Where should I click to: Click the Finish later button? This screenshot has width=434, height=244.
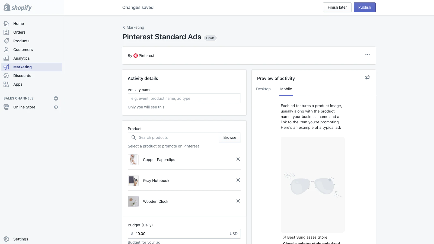click(337, 7)
